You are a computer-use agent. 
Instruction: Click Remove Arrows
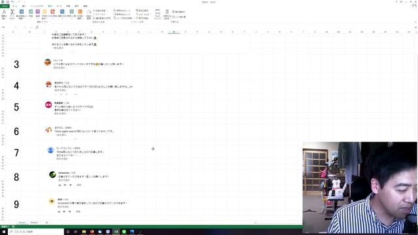(x=123, y=18)
